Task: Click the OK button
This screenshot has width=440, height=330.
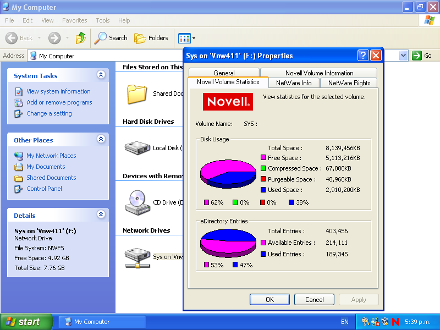Action: (269, 299)
